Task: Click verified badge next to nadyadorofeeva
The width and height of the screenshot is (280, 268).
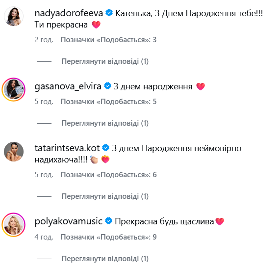Action: 109,13
